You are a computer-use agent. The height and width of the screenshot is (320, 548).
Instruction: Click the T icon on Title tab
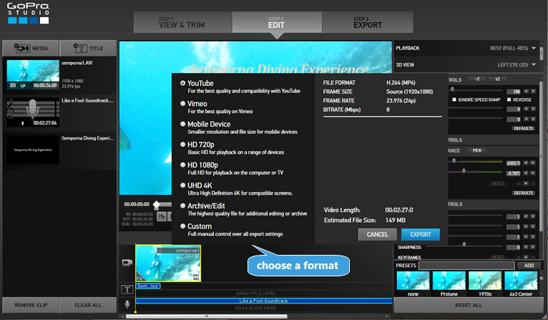click(x=80, y=48)
